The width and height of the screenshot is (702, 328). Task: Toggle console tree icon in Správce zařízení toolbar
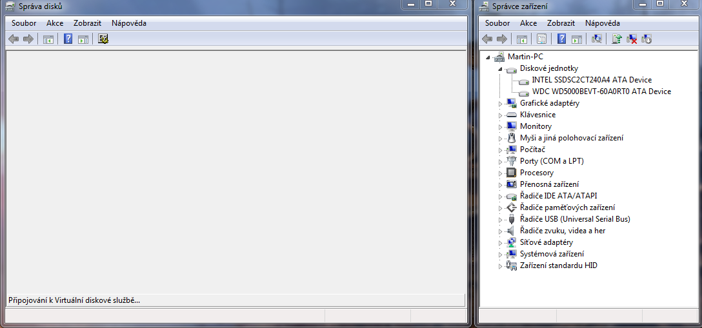(x=521, y=39)
